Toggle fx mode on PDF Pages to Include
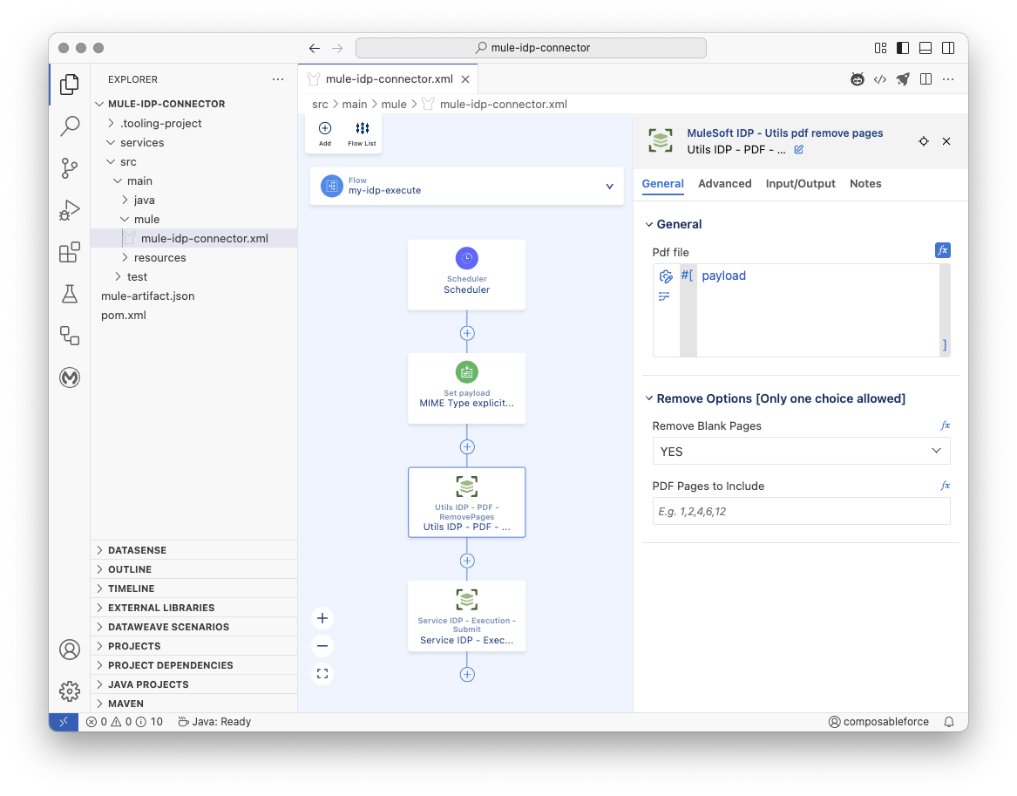This screenshot has width=1017, height=796. (x=946, y=485)
